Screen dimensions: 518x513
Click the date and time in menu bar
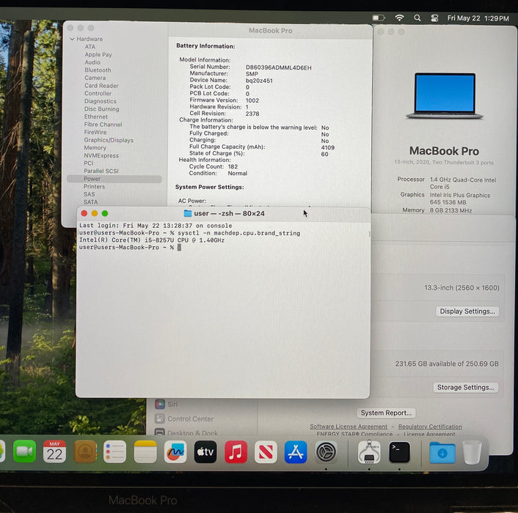click(x=478, y=18)
